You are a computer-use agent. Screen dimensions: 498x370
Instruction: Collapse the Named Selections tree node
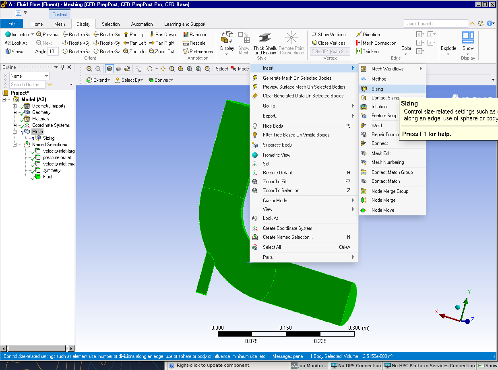tap(15, 145)
